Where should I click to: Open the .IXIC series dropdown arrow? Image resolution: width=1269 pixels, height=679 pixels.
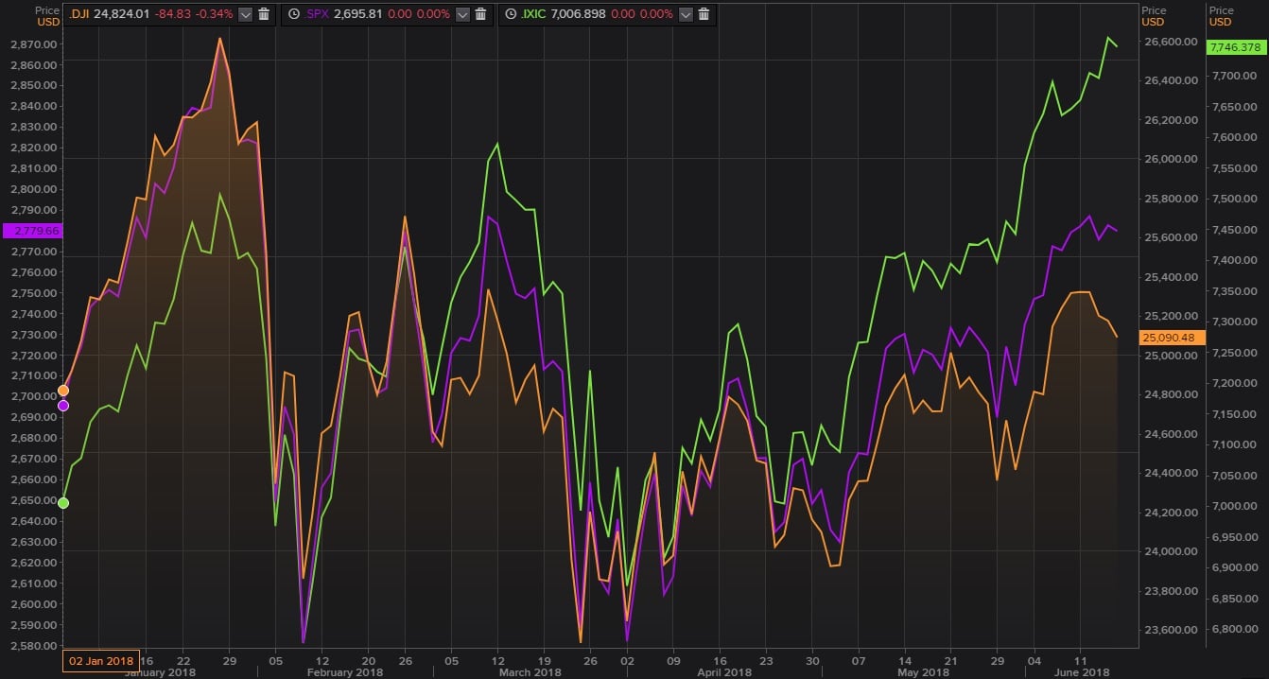686,14
